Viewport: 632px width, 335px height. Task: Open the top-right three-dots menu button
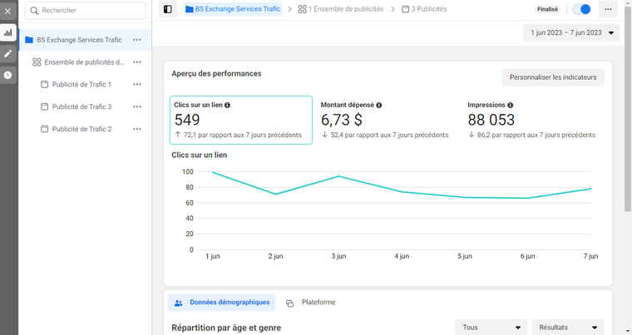[608, 9]
